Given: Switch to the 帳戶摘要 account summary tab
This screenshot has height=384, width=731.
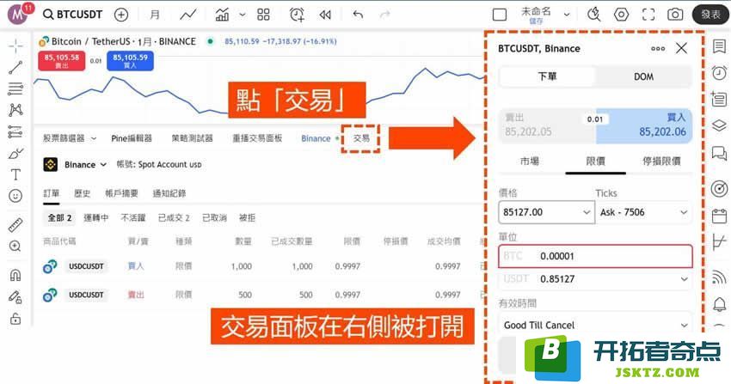Looking at the screenshot, I should click(x=121, y=193).
